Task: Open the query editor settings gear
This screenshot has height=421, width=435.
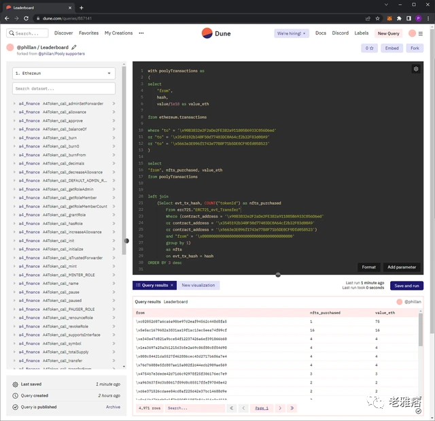Action: click(x=416, y=69)
